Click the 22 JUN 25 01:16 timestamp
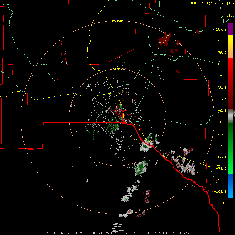This screenshot has height=235, width=235. click(172, 233)
